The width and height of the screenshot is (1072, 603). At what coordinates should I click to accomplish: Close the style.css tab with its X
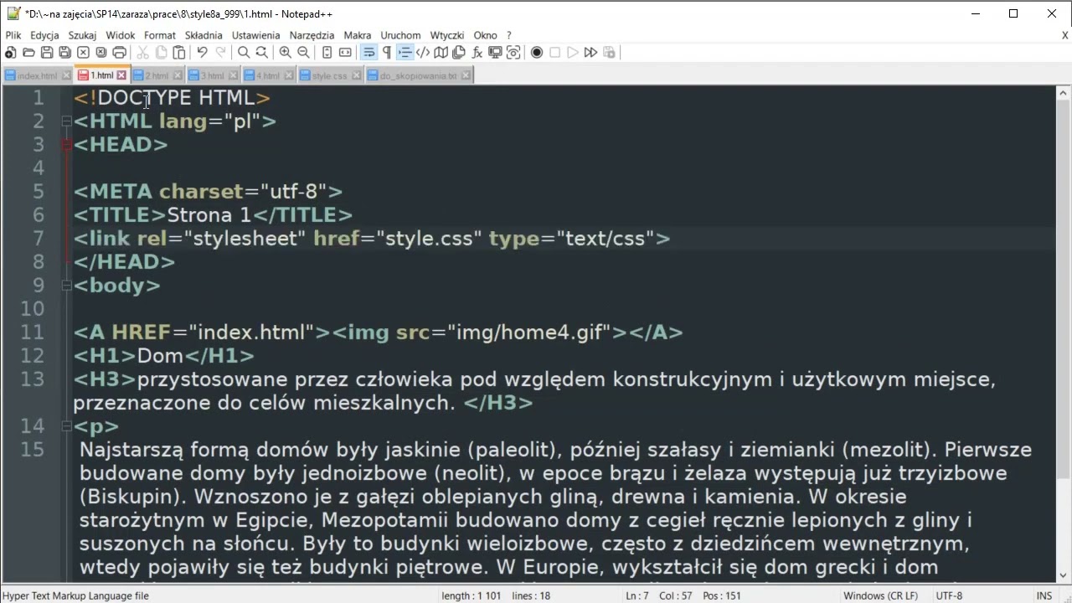click(356, 75)
